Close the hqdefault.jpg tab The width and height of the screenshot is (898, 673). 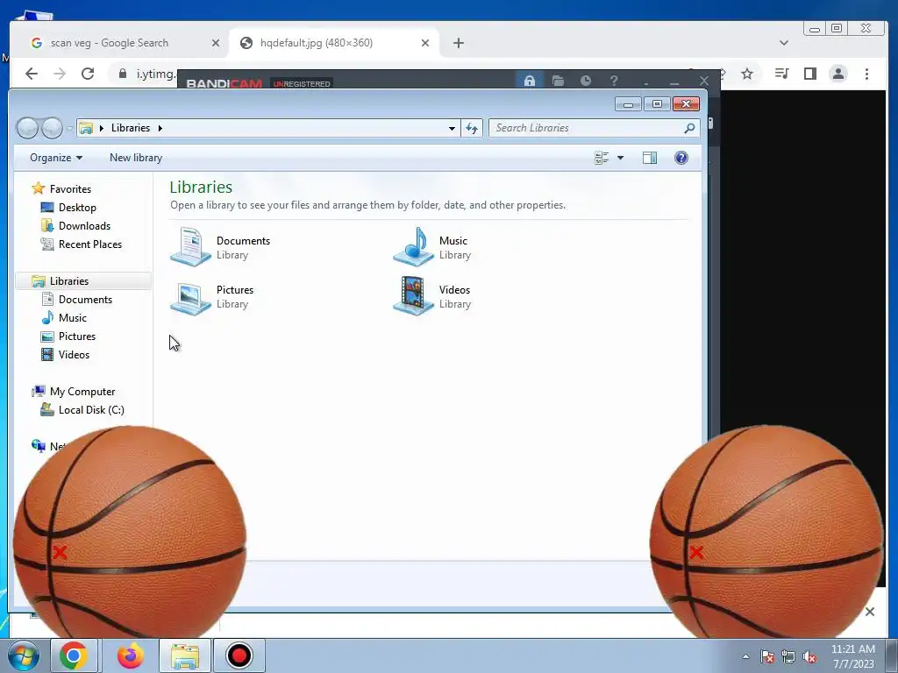coord(425,43)
